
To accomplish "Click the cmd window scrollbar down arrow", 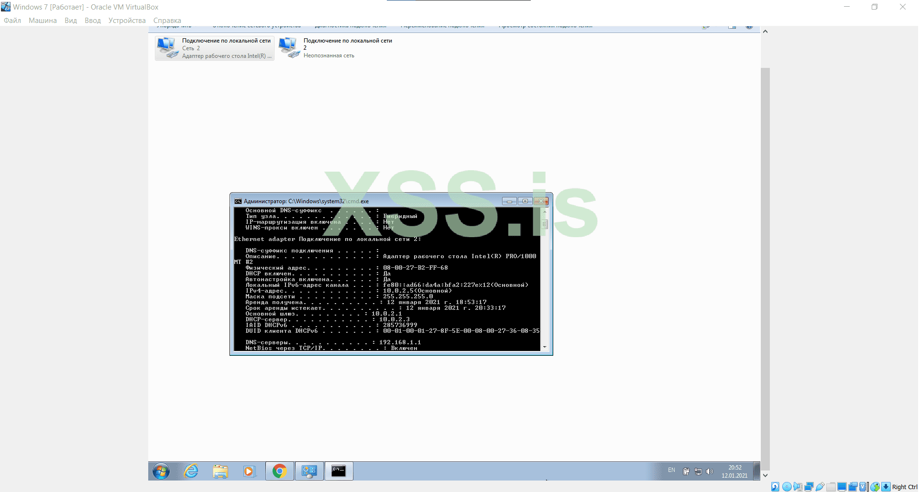I will tap(545, 347).
